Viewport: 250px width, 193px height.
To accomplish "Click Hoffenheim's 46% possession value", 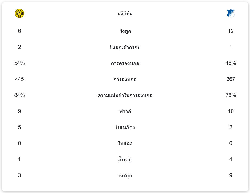I will click(x=231, y=63).
